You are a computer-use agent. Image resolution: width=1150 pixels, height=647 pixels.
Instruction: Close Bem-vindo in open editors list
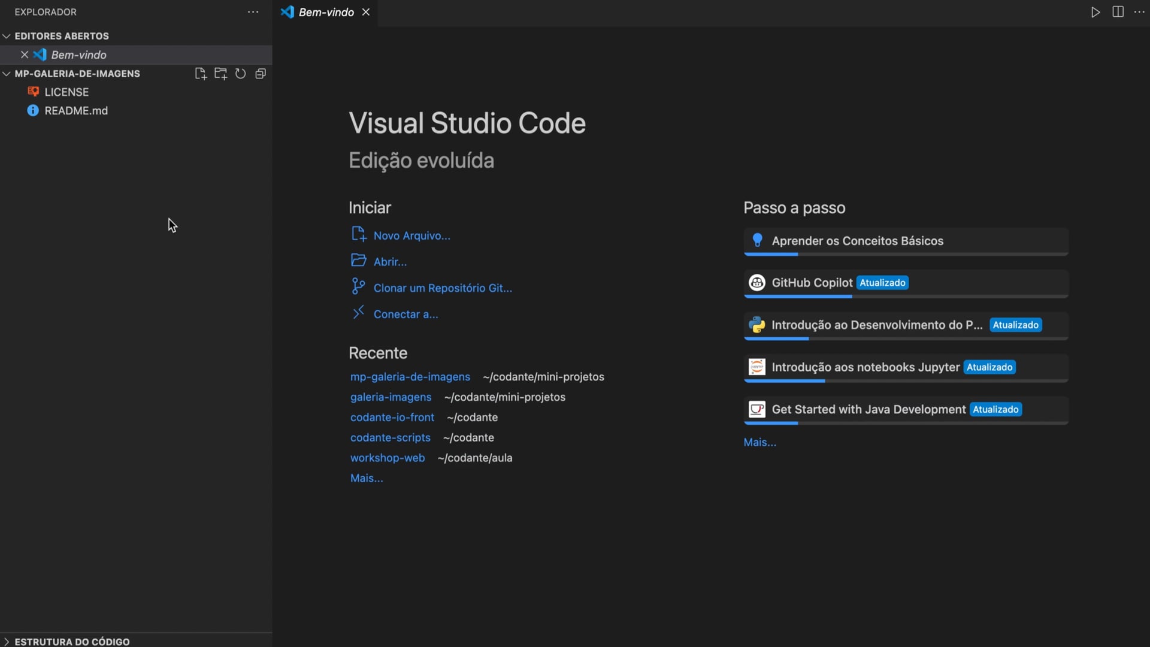[25, 55]
